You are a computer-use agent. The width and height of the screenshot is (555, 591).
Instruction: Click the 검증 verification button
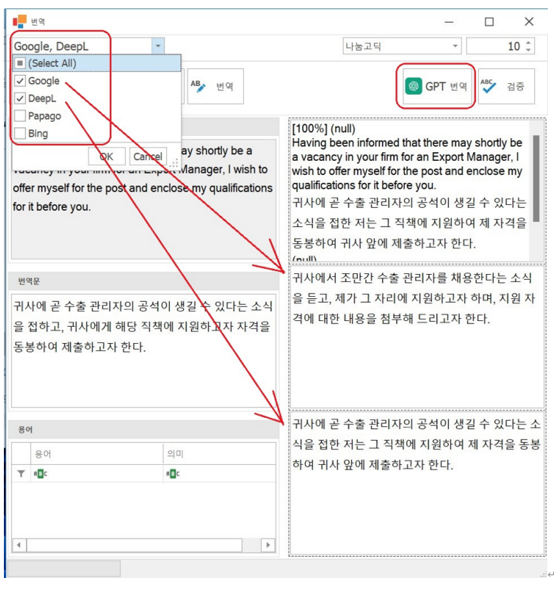pyautogui.click(x=506, y=87)
